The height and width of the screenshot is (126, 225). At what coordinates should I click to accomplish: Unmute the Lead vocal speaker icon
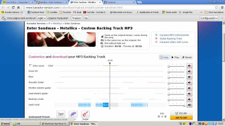[x=189, y=105]
